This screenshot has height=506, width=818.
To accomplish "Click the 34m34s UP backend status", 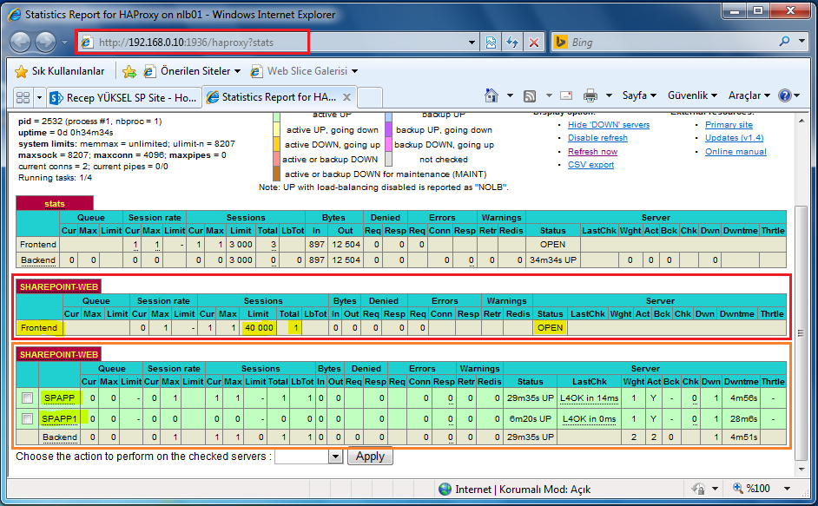I will coord(553,260).
